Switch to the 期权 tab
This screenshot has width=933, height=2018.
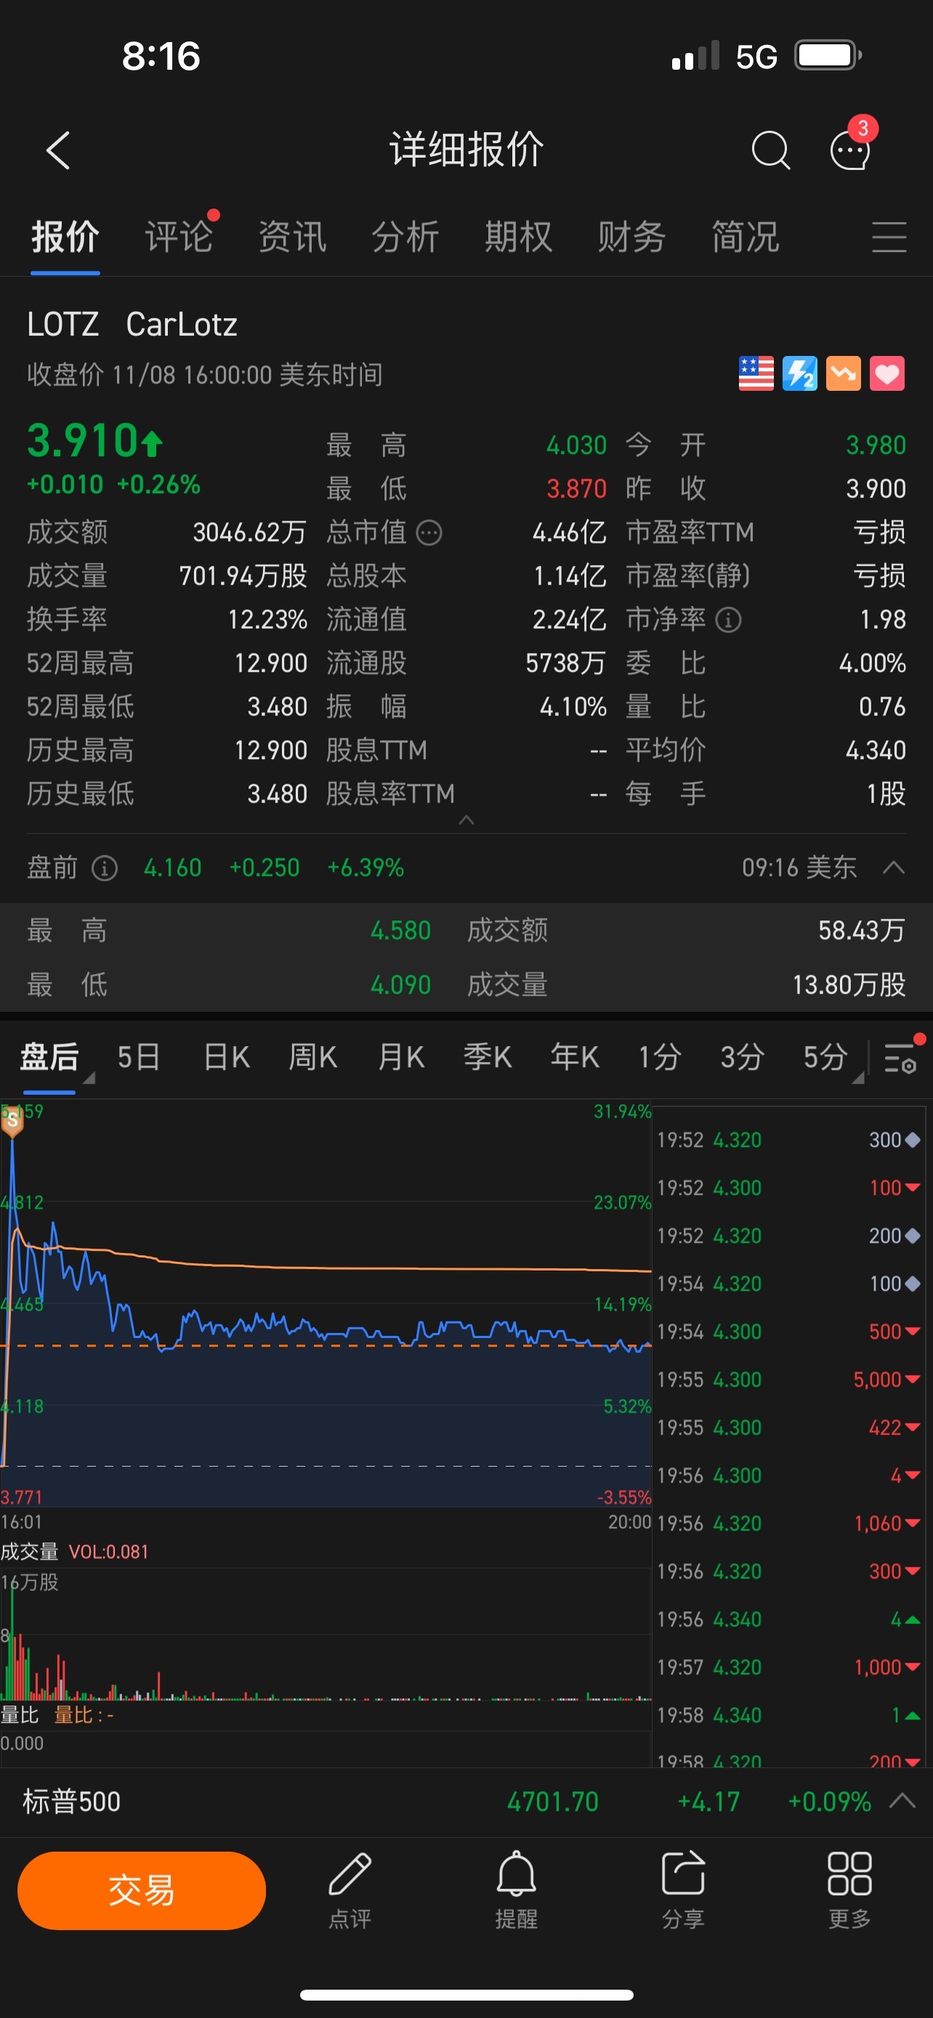tap(519, 237)
